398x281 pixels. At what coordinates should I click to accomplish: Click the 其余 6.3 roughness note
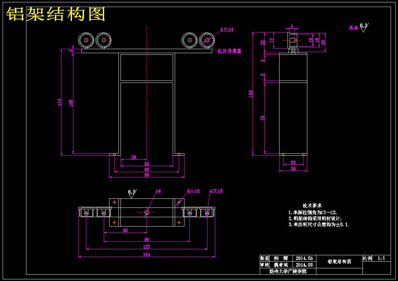point(359,27)
